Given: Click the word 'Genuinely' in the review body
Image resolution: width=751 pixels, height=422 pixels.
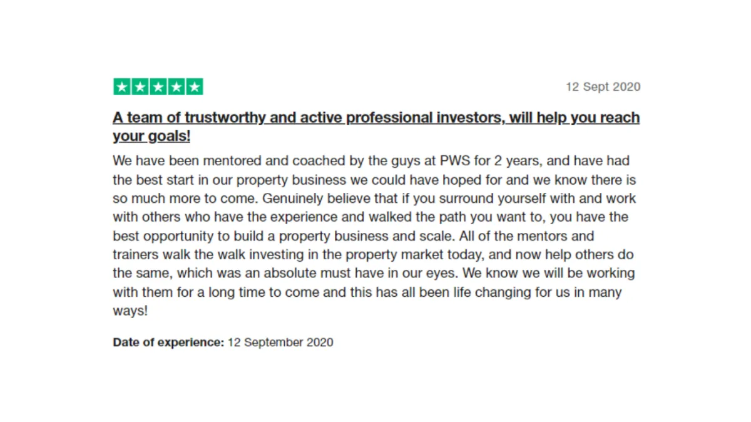Looking at the screenshot, I should [290, 198].
